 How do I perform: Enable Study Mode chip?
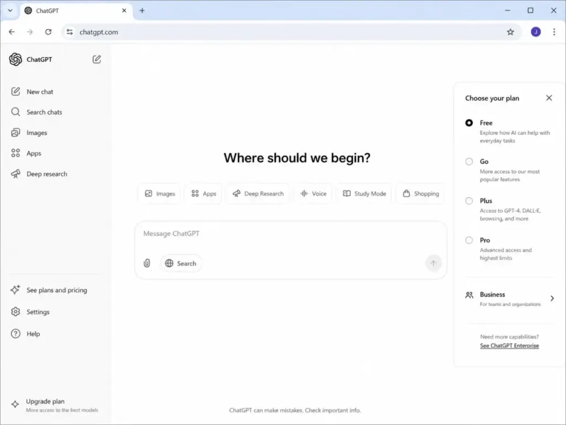(364, 194)
